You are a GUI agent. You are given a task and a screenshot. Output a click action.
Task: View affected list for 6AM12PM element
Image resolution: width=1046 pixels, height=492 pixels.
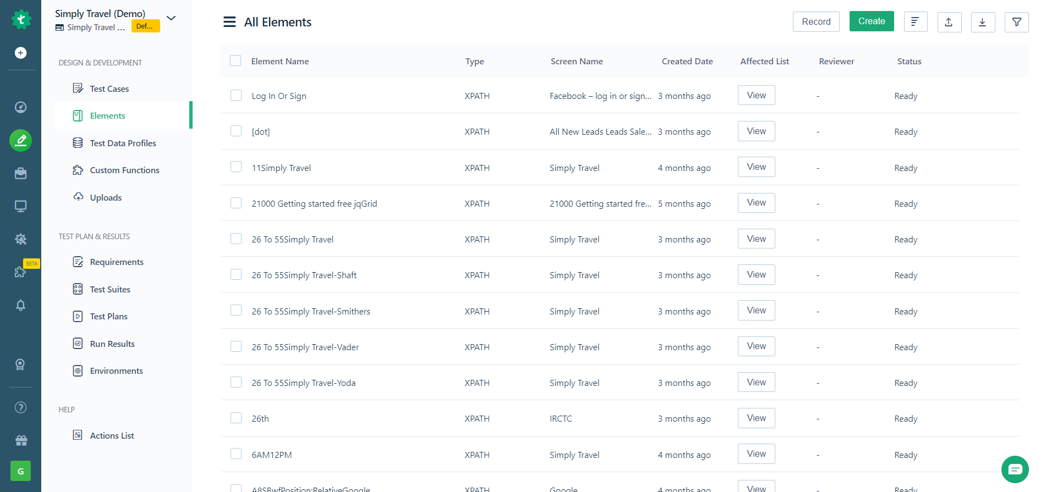pyautogui.click(x=757, y=454)
